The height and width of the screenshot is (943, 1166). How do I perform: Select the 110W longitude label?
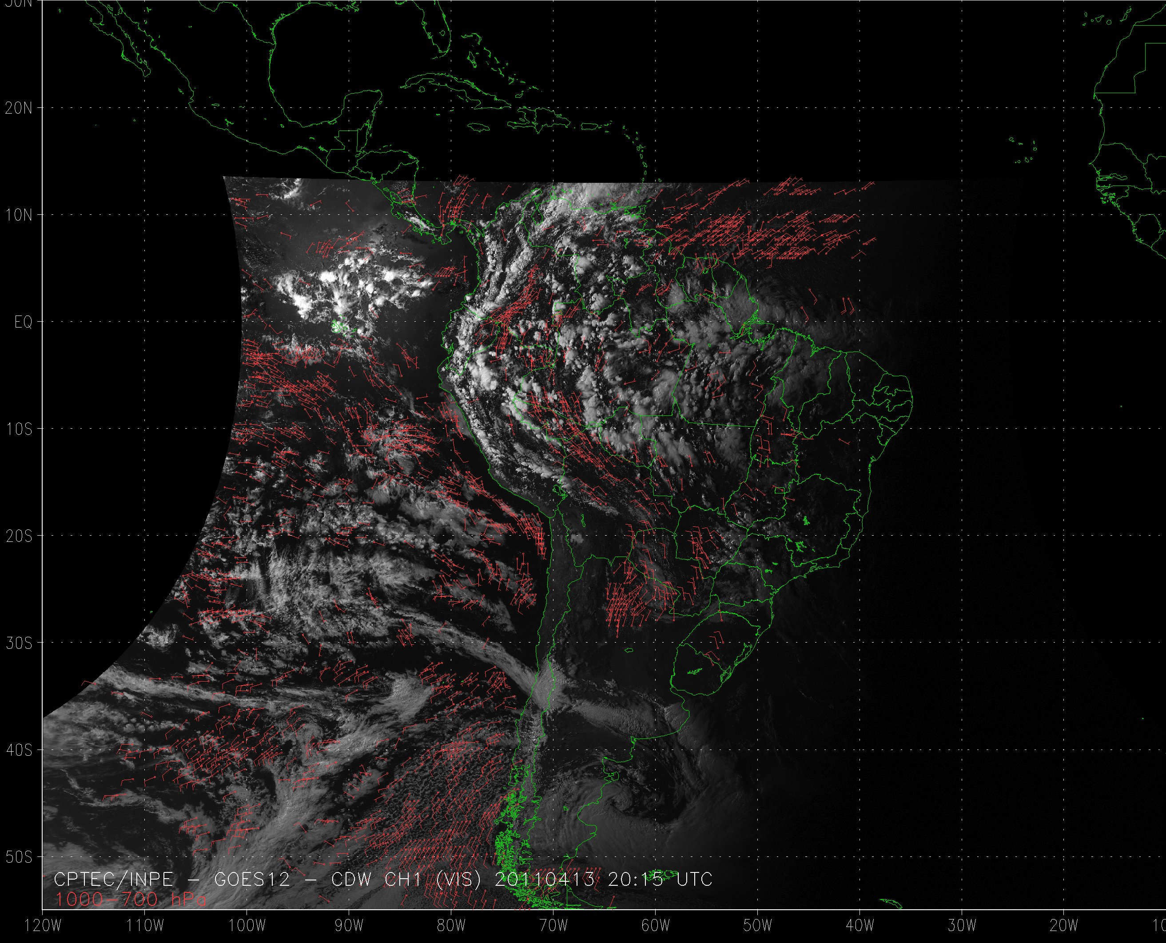[145, 925]
